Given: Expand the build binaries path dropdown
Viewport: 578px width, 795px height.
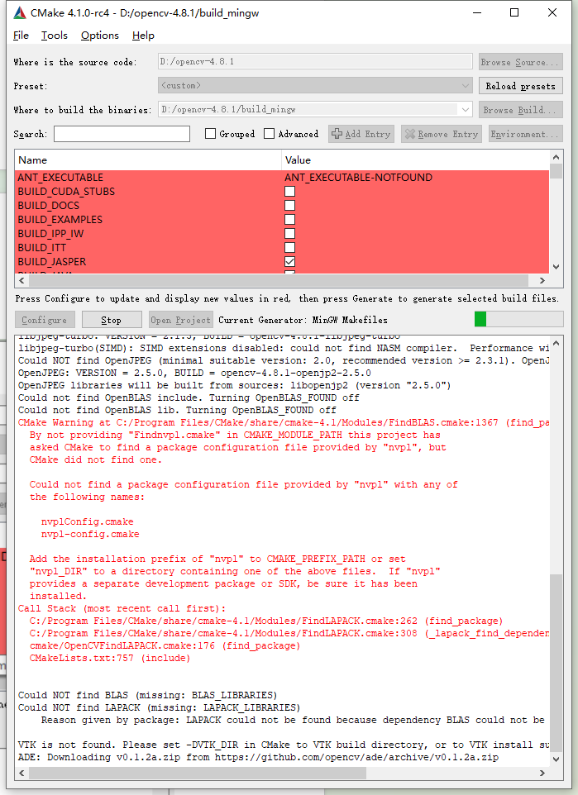Looking at the screenshot, I should pos(465,110).
